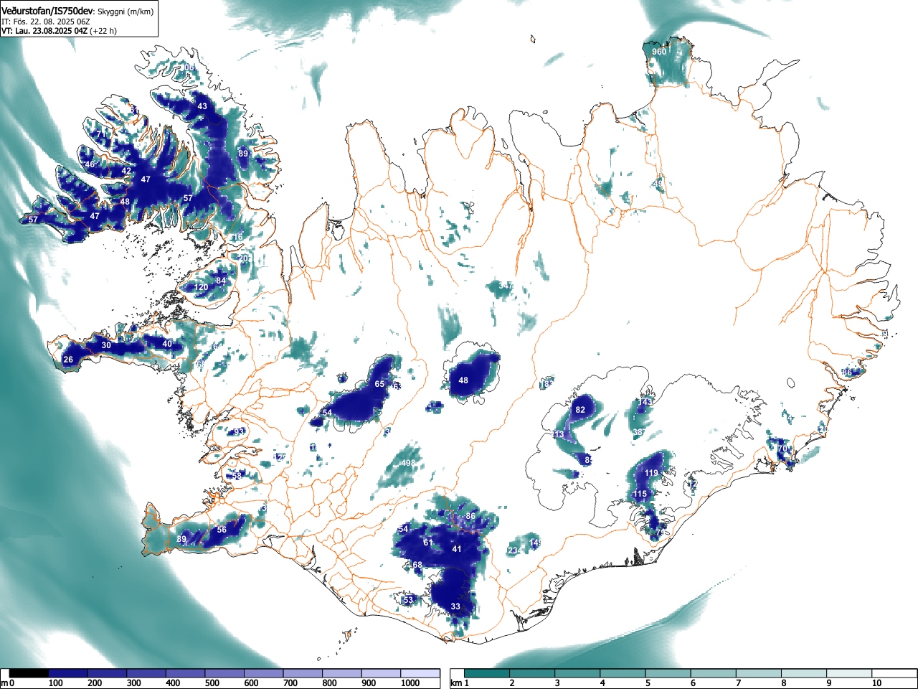Click the 82 value on Vatnajökull

point(580,410)
